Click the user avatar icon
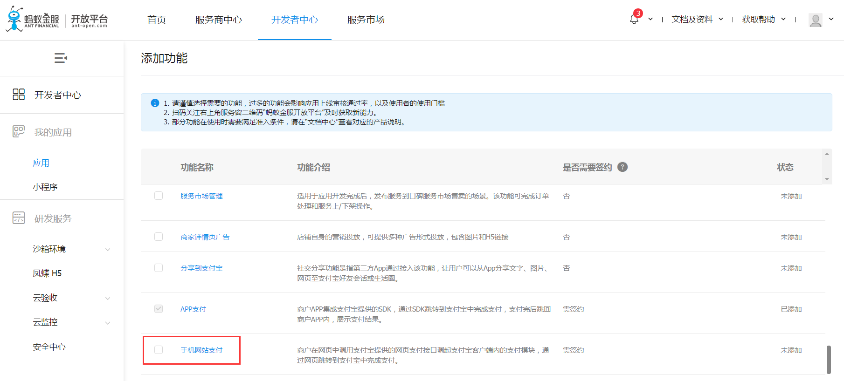Viewport: 844px width, 381px height. [816, 20]
